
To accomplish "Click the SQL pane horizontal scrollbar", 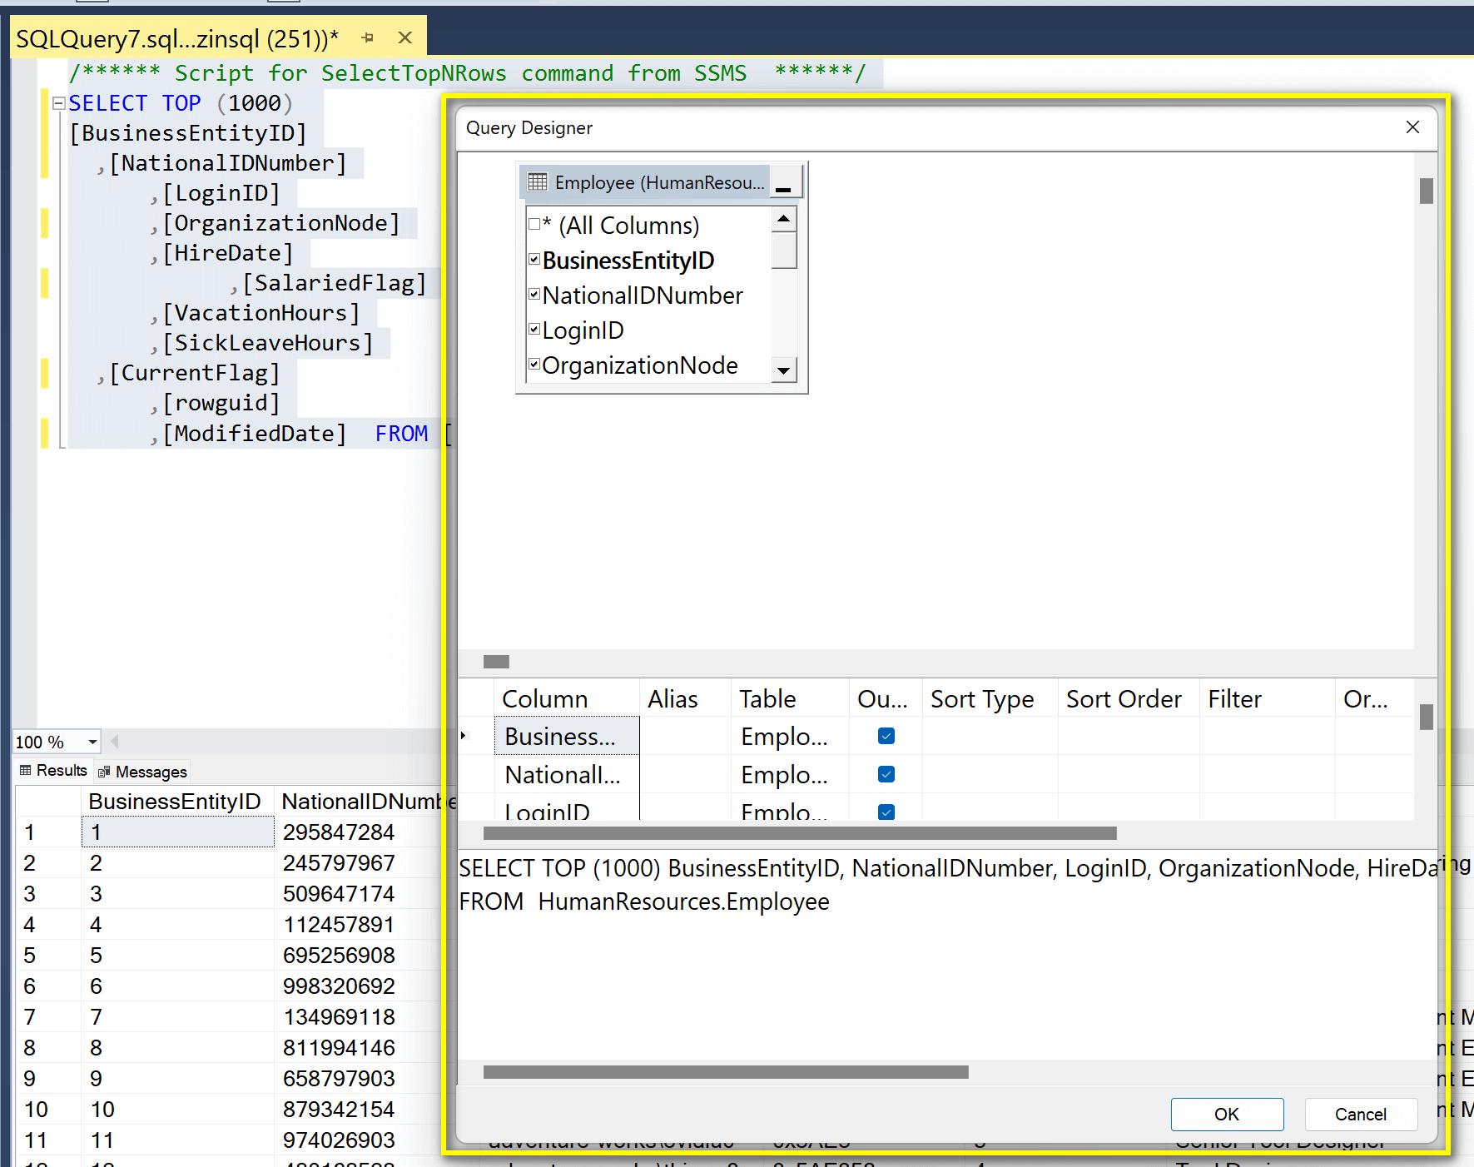I will (726, 1072).
